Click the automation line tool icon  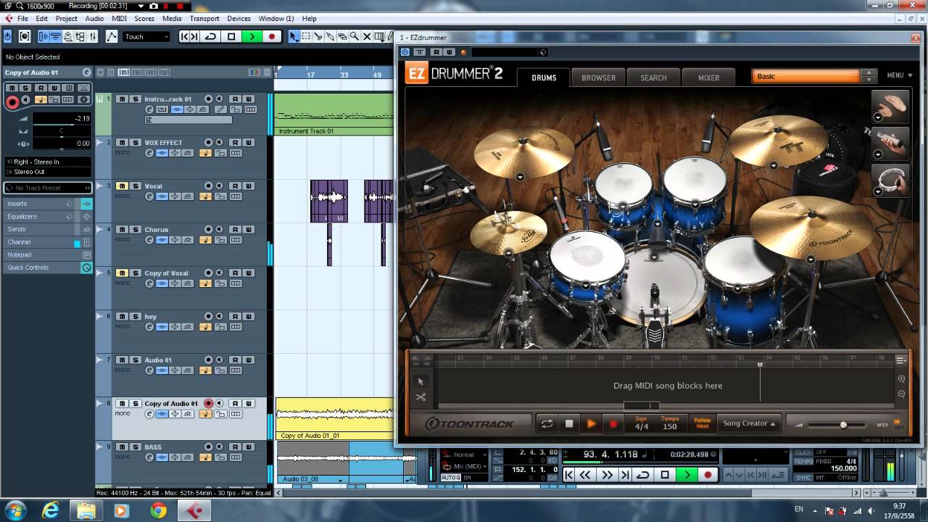112,36
